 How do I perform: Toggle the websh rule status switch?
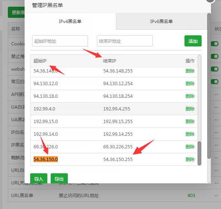click(x=215, y=69)
